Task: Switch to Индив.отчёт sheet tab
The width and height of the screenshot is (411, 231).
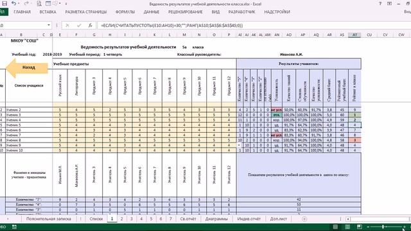Action: (249, 219)
